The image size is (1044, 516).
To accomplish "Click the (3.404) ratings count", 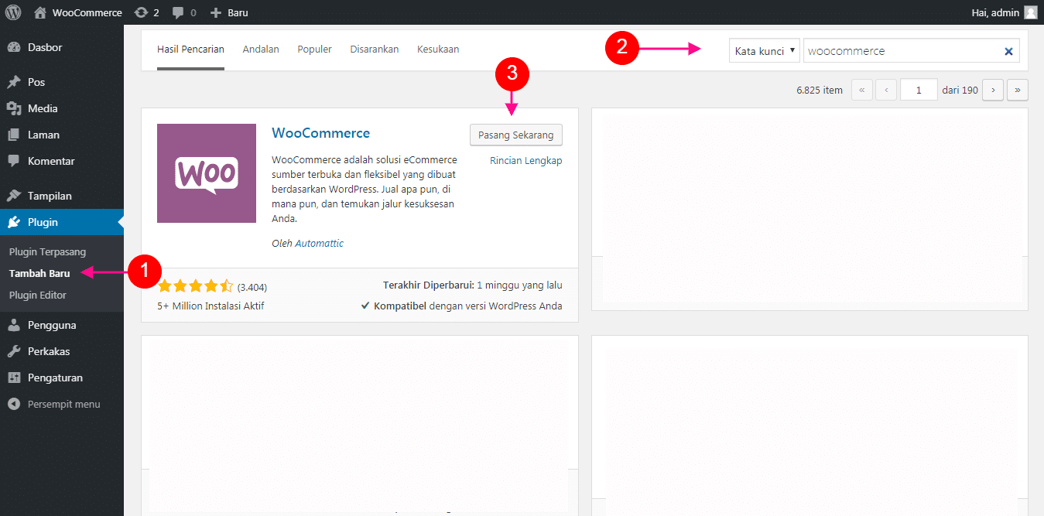I will tap(252, 287).
